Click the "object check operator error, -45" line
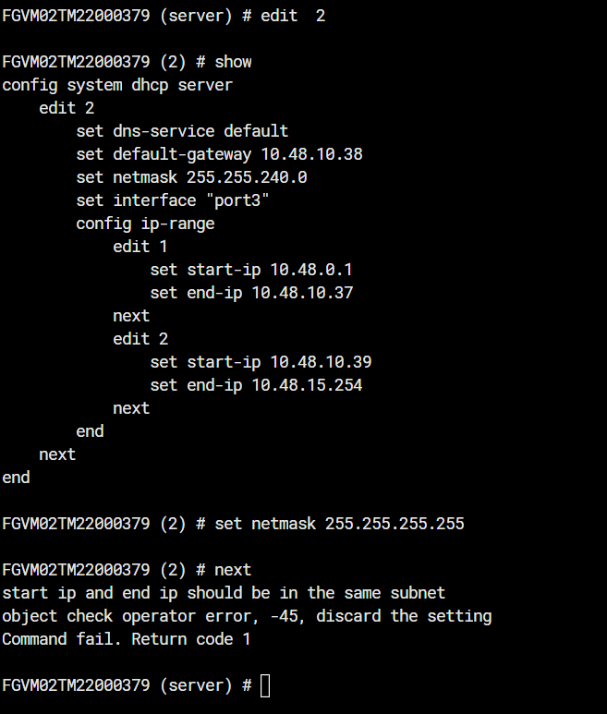Screen dimensions: 607x714 247,616
